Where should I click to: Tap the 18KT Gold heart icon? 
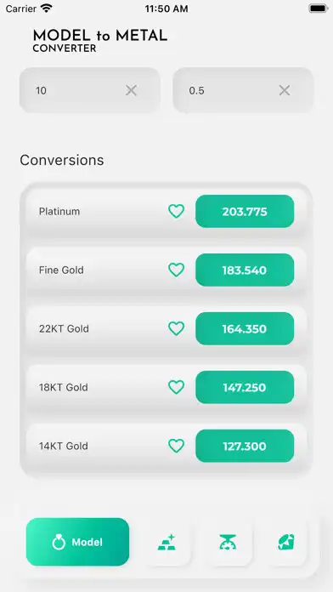coord(176,387)
